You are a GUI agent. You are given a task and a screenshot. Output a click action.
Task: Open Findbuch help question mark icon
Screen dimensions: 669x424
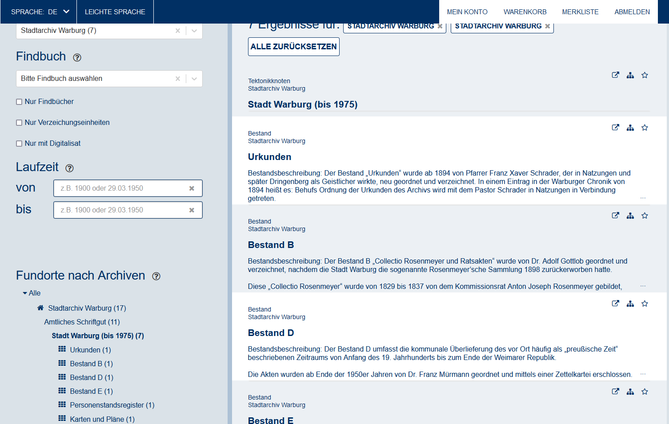tap(77, 57)
